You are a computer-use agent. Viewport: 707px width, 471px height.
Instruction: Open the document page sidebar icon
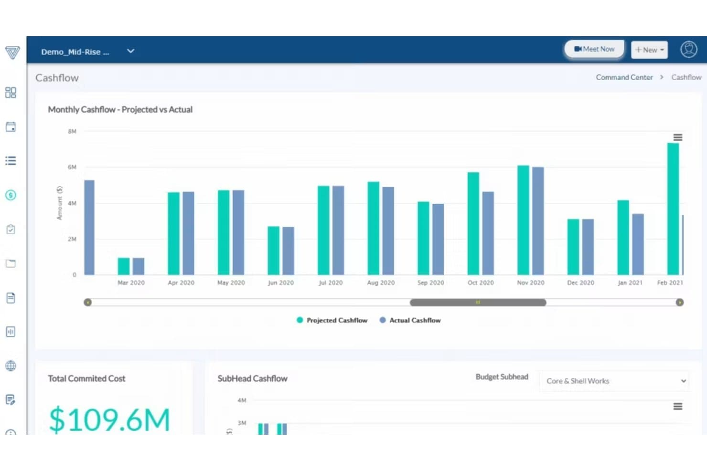11,298
